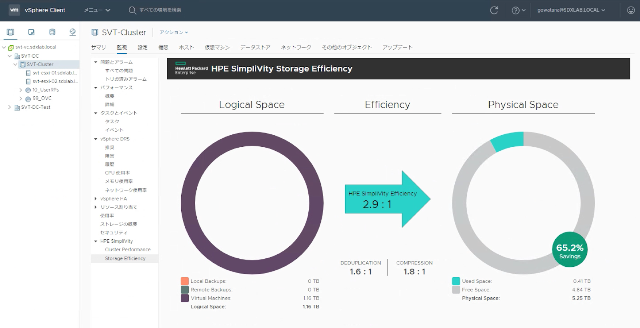Click the vm logo in header
Screen dimensions: 640x328
click(x=14, y=10)
